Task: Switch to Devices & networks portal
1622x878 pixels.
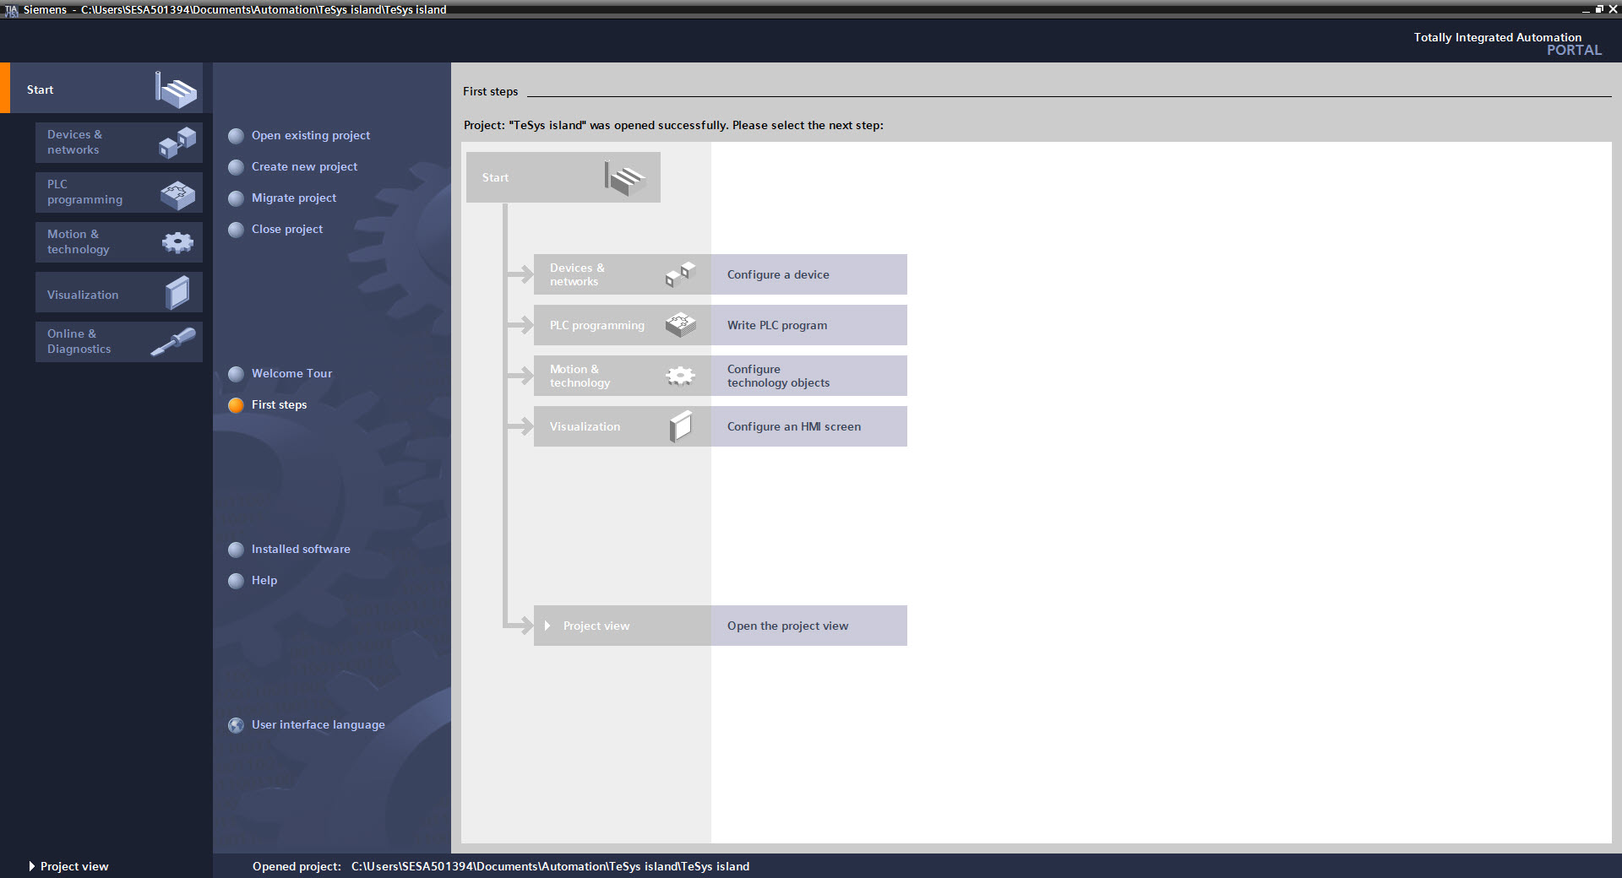Action: (119, 143)
